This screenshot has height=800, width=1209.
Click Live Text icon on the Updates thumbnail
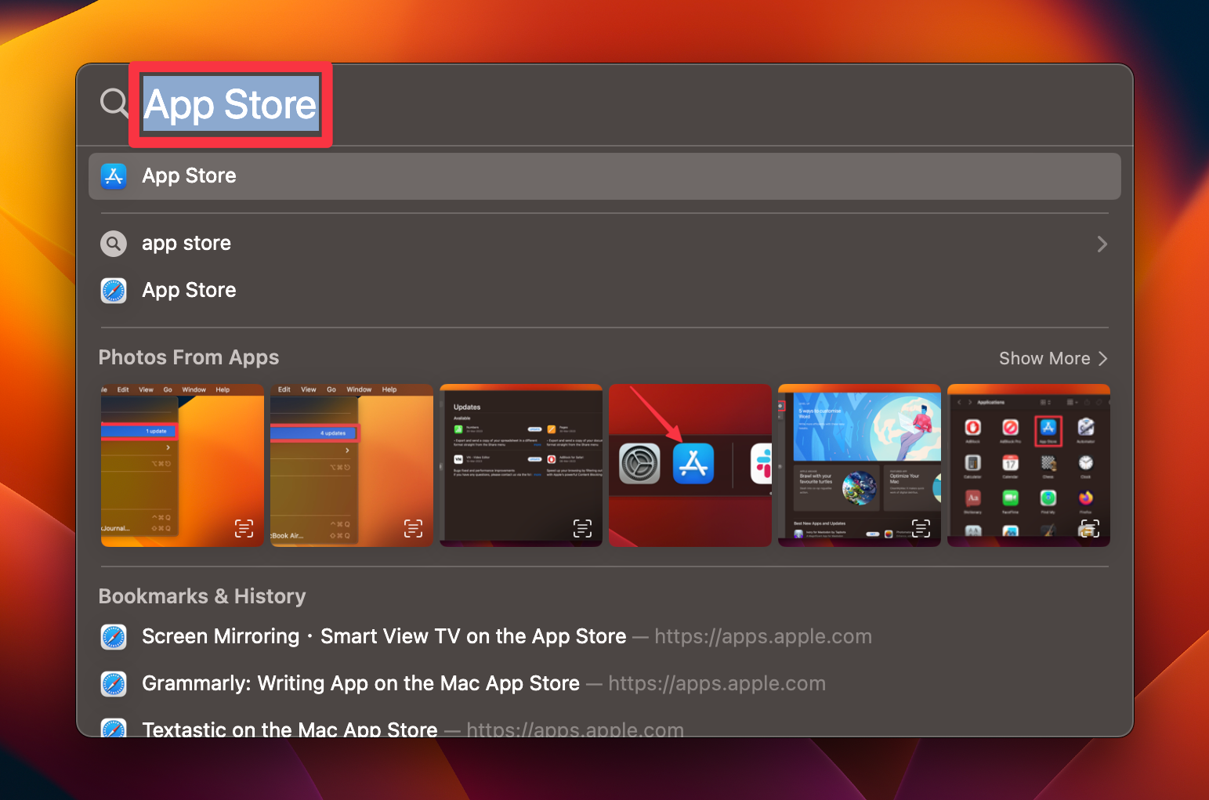(x=582, y=528)
